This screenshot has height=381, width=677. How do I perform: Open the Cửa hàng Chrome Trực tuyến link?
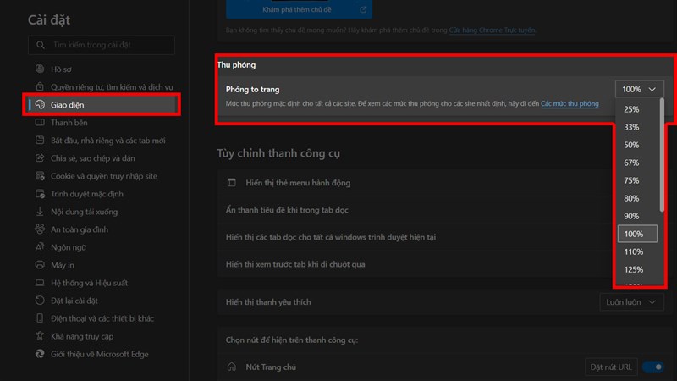coord(492,30)
